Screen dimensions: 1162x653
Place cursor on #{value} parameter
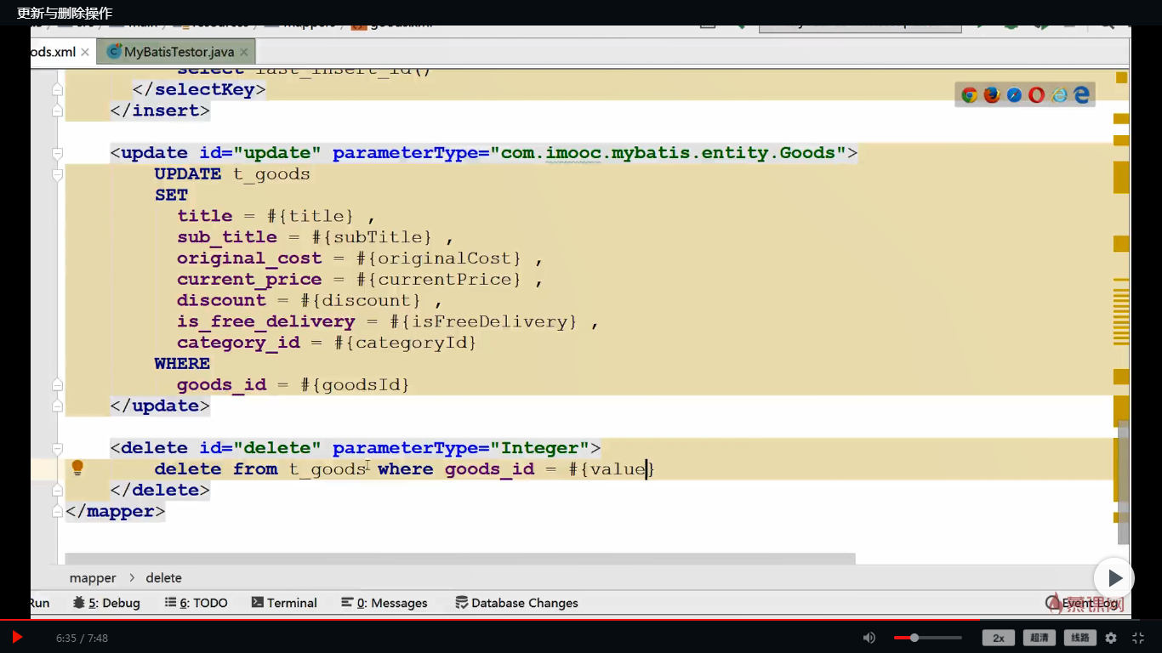[x=612, y=469]
